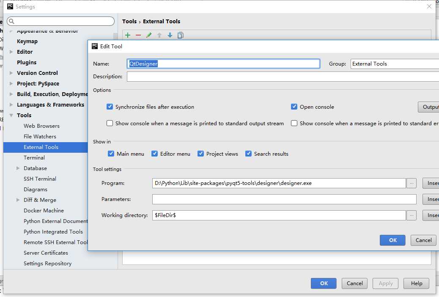The image size is (439, 297).
Task: Click the magnifier icon in Settings search
Action: pyautogui.click(x=12, y=21)
